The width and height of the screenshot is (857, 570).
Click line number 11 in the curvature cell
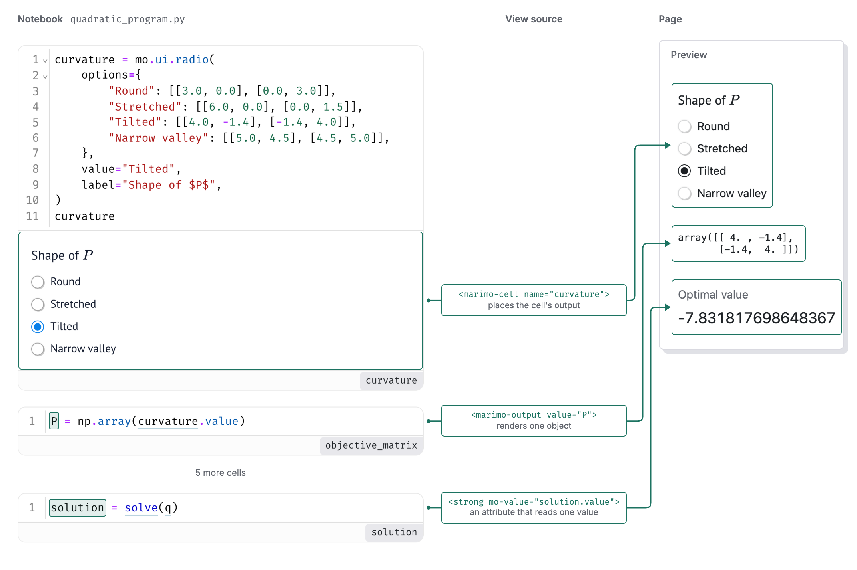pos(32,216)
